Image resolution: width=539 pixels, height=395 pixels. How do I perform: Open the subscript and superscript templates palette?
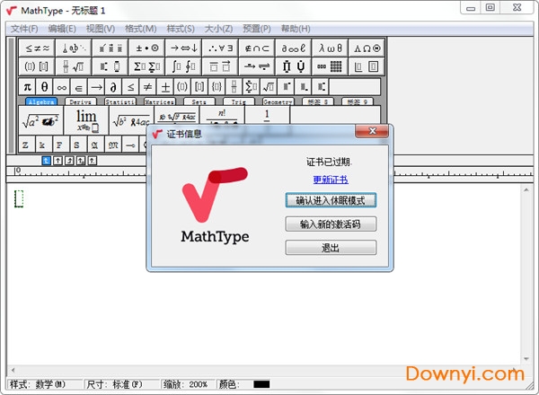(x=110, y=66)
